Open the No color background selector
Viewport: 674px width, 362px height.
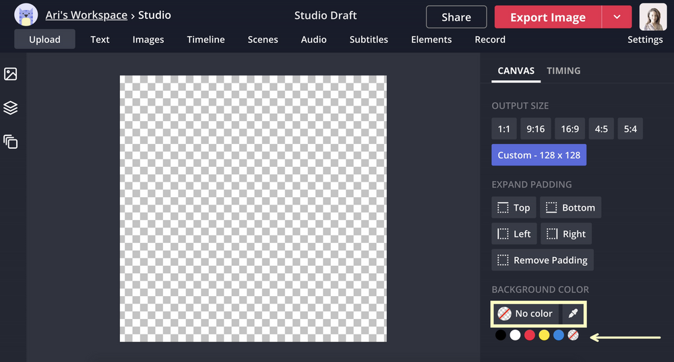[x=526, y=314]
